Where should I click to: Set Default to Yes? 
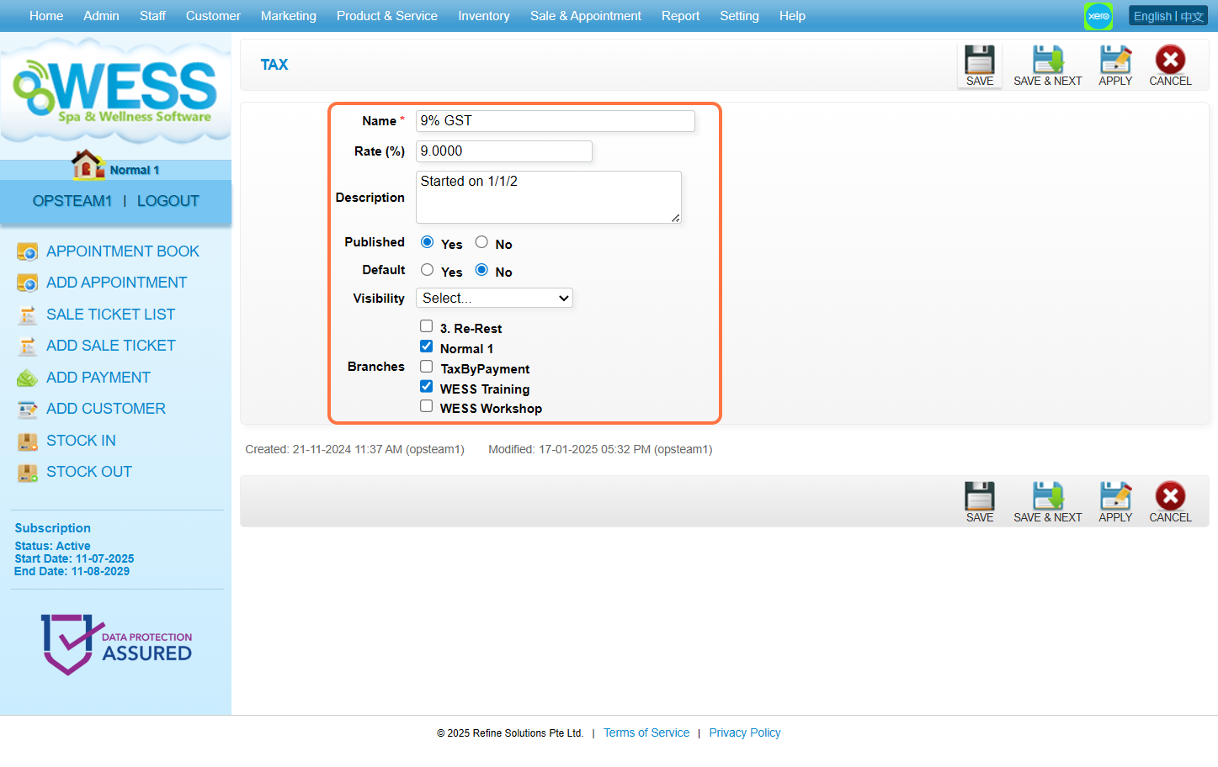pyautogui.click(x=428, y=270)
